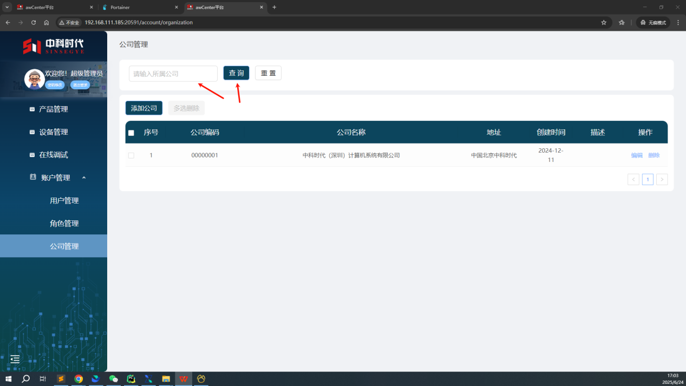Switch to the Portainer tab
Image resolution: width=686 pixels, height=386 pixels.
click(x=140, y=7)
